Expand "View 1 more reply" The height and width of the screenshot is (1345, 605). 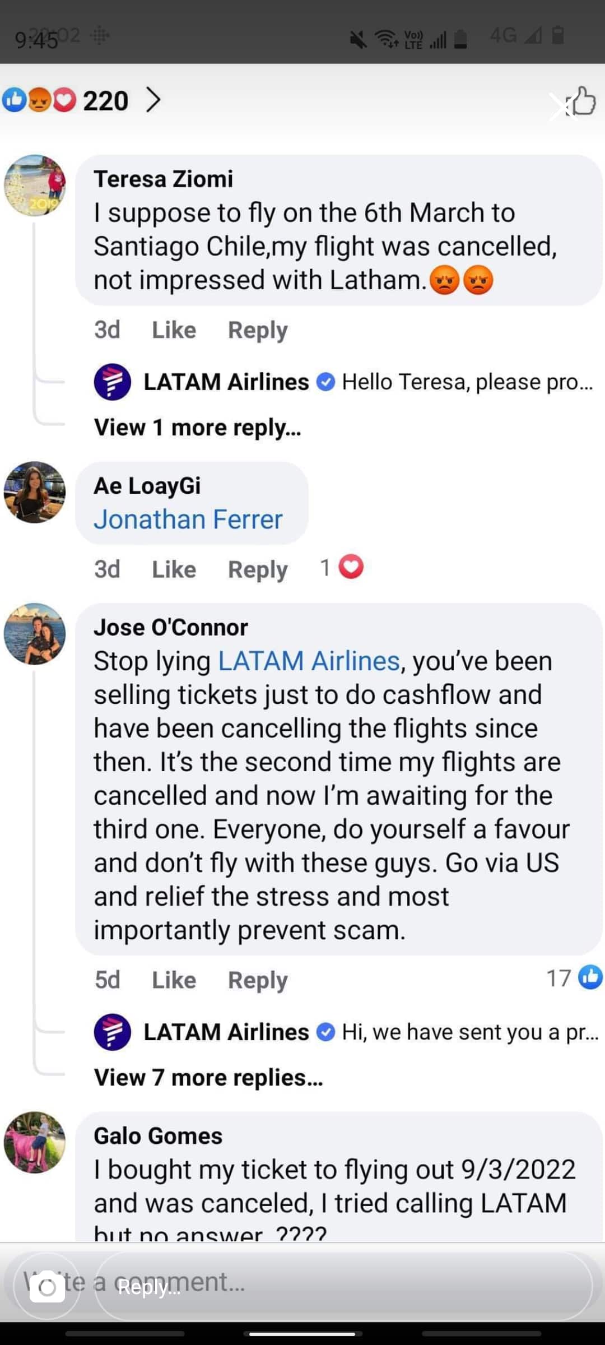click(197, 427)
